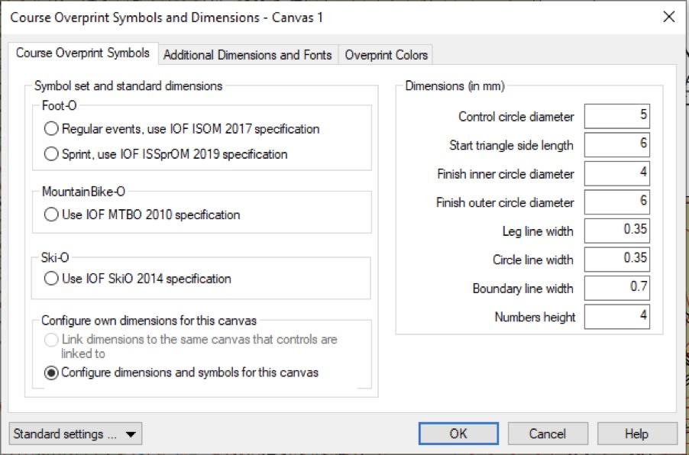Screen dimensions: 689x455
Task: Open the Standard settings dropdown
Action: [76, 434]
